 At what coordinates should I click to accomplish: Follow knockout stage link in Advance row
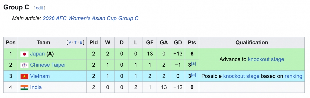point(266,59)
